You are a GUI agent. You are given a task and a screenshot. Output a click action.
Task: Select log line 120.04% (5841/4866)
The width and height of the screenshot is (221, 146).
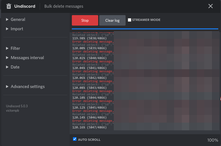click(89, 68)
